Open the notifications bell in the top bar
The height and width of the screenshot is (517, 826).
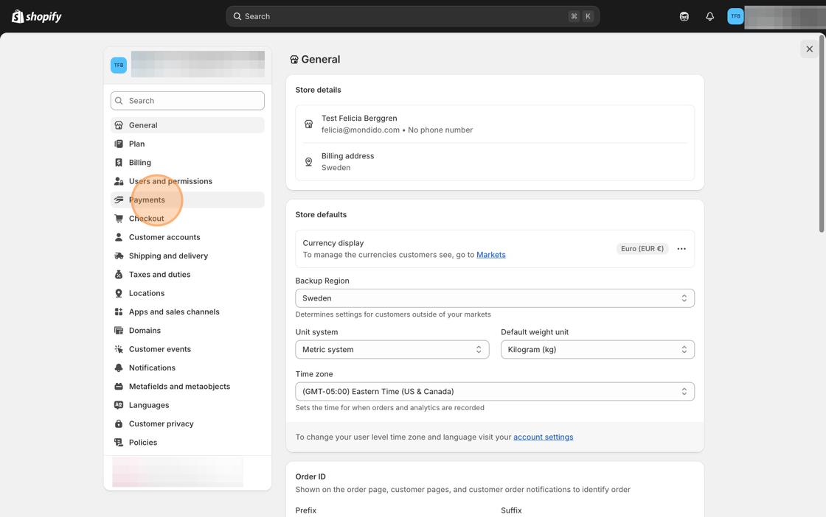709,16
